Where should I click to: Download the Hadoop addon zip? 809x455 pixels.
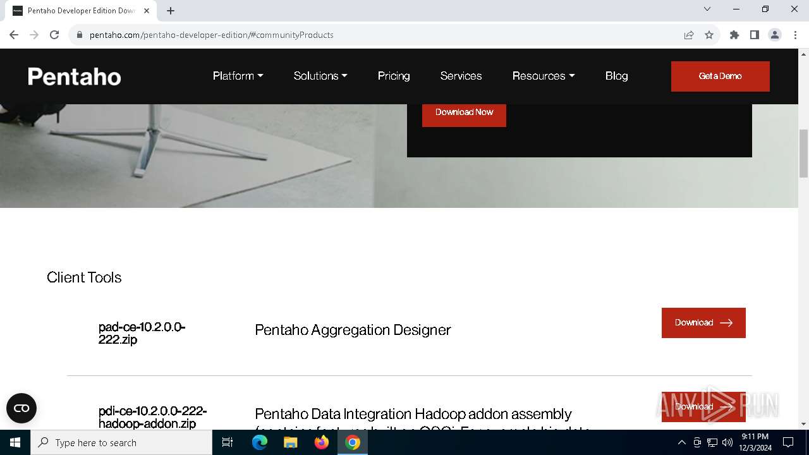click(x=703, y=406)
